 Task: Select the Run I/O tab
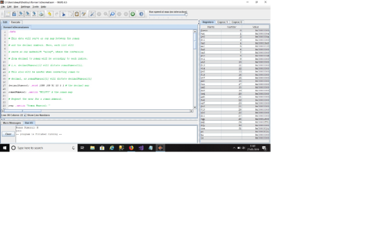click(x=29, y=123)
